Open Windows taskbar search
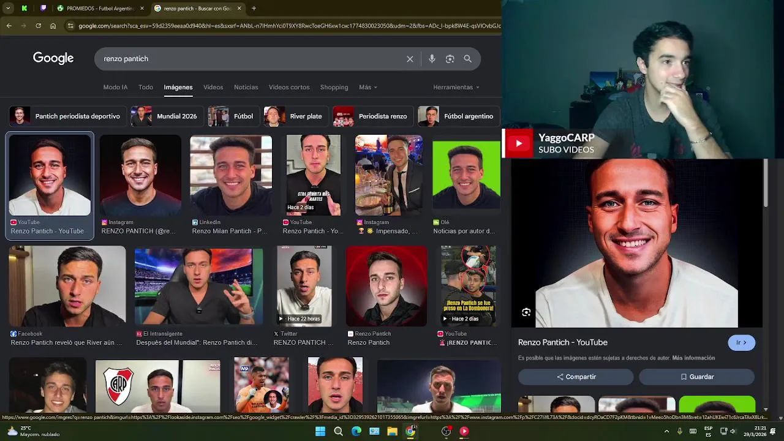Viewport: 784px width, 441px height. (338, 431)
